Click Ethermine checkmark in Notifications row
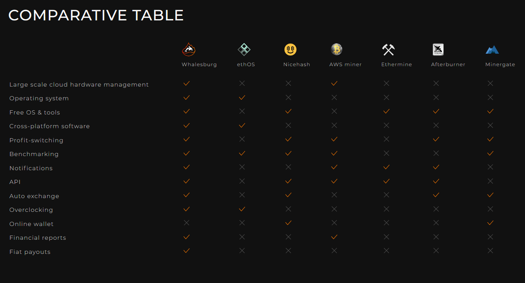 tap(386, 167)
